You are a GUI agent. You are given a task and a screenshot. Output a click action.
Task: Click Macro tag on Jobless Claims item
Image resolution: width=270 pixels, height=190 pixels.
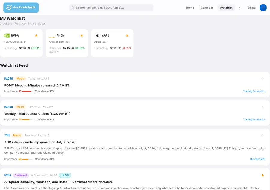coord(20,107)
